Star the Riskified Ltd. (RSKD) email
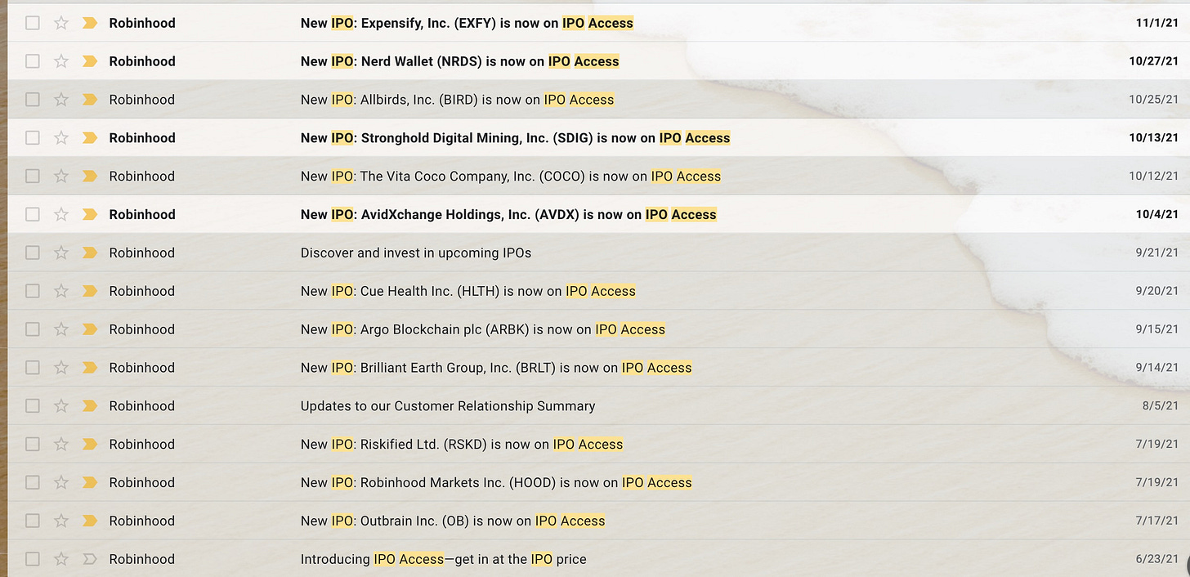The width and height of the screenshot is (1190, 577). click(61, 444)
